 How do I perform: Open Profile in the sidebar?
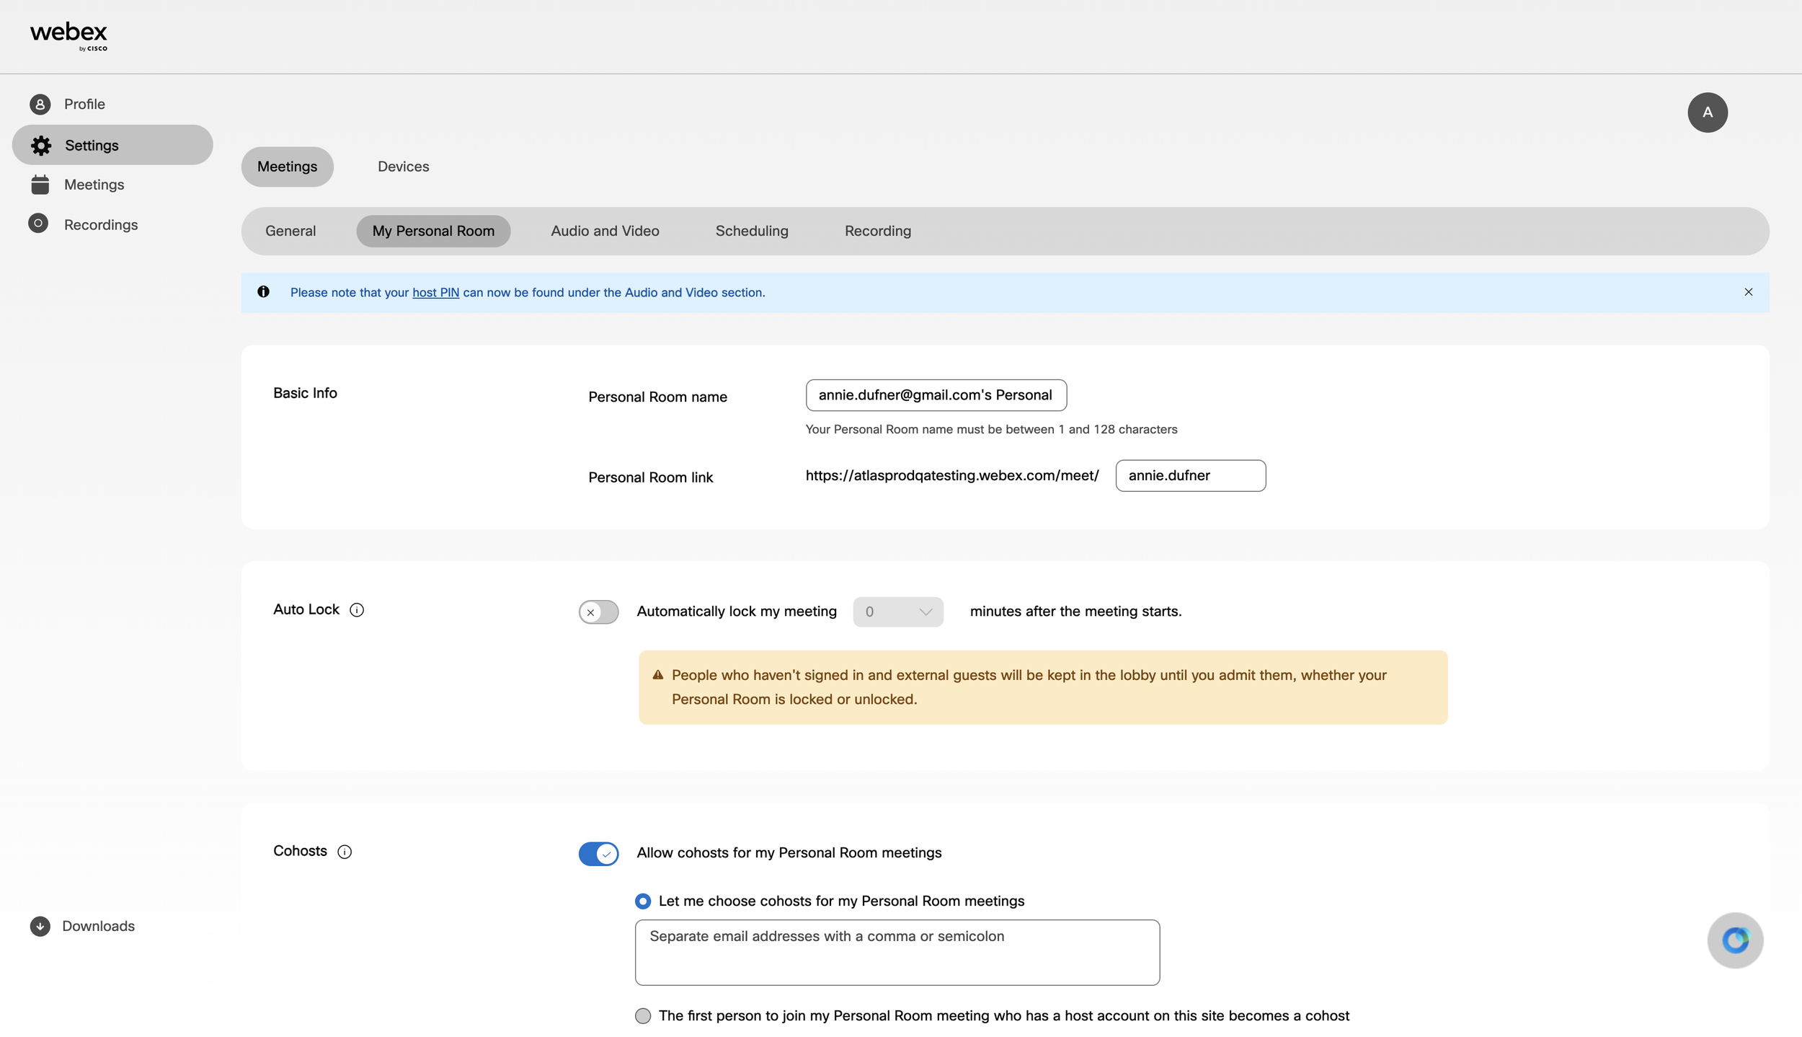(84, 105)
